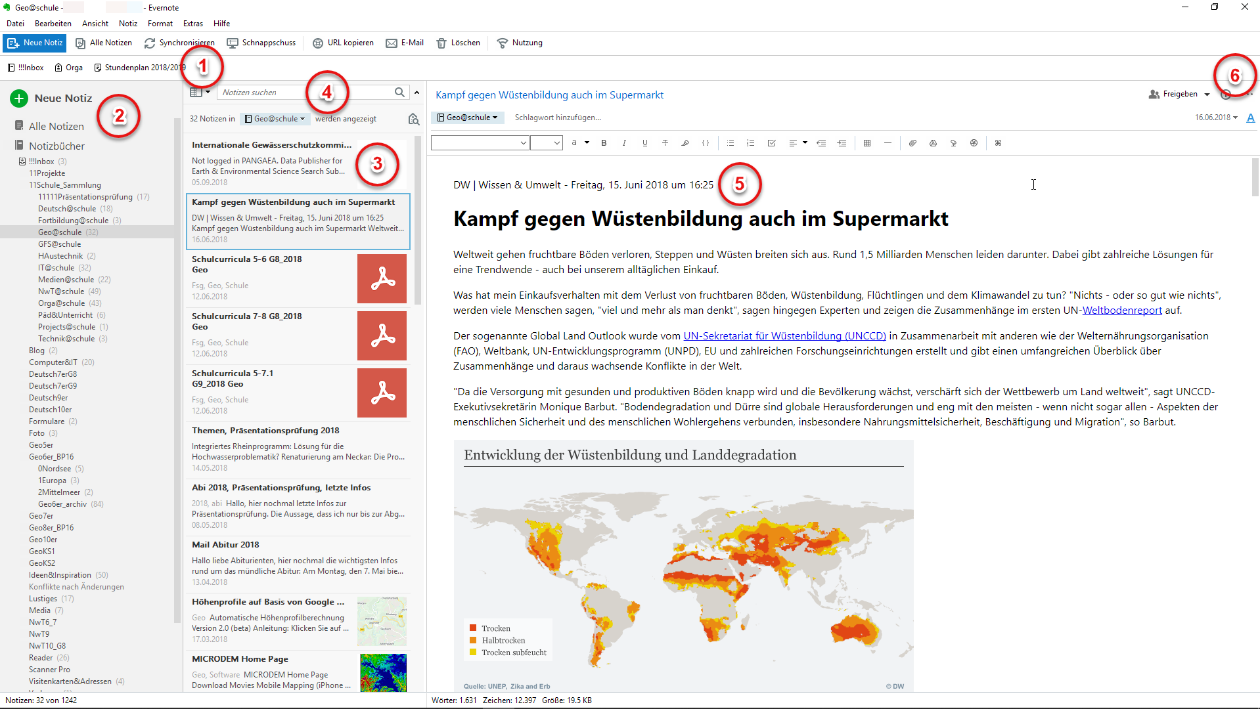The height and width of the screenshot is (709, 1260).
Task: Click the Alle Notizen icon in the sidebar
Action: click(19, 125)
